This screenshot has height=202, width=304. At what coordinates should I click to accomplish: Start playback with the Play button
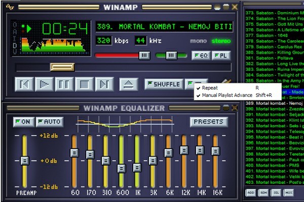coord(44,84)
